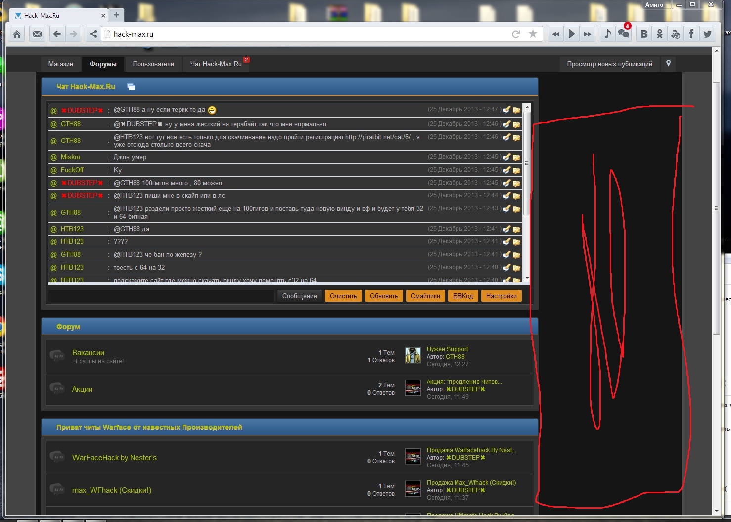Open Продажа Max_Wfhack (Скидки!) topic
Image resolution: width=731 pixels, height=522 pixels.
pos(471,483)
